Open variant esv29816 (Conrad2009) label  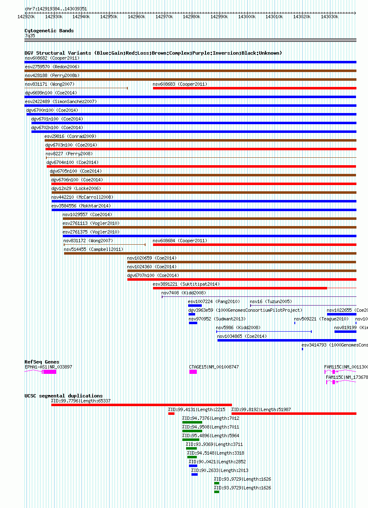[70, 136]
